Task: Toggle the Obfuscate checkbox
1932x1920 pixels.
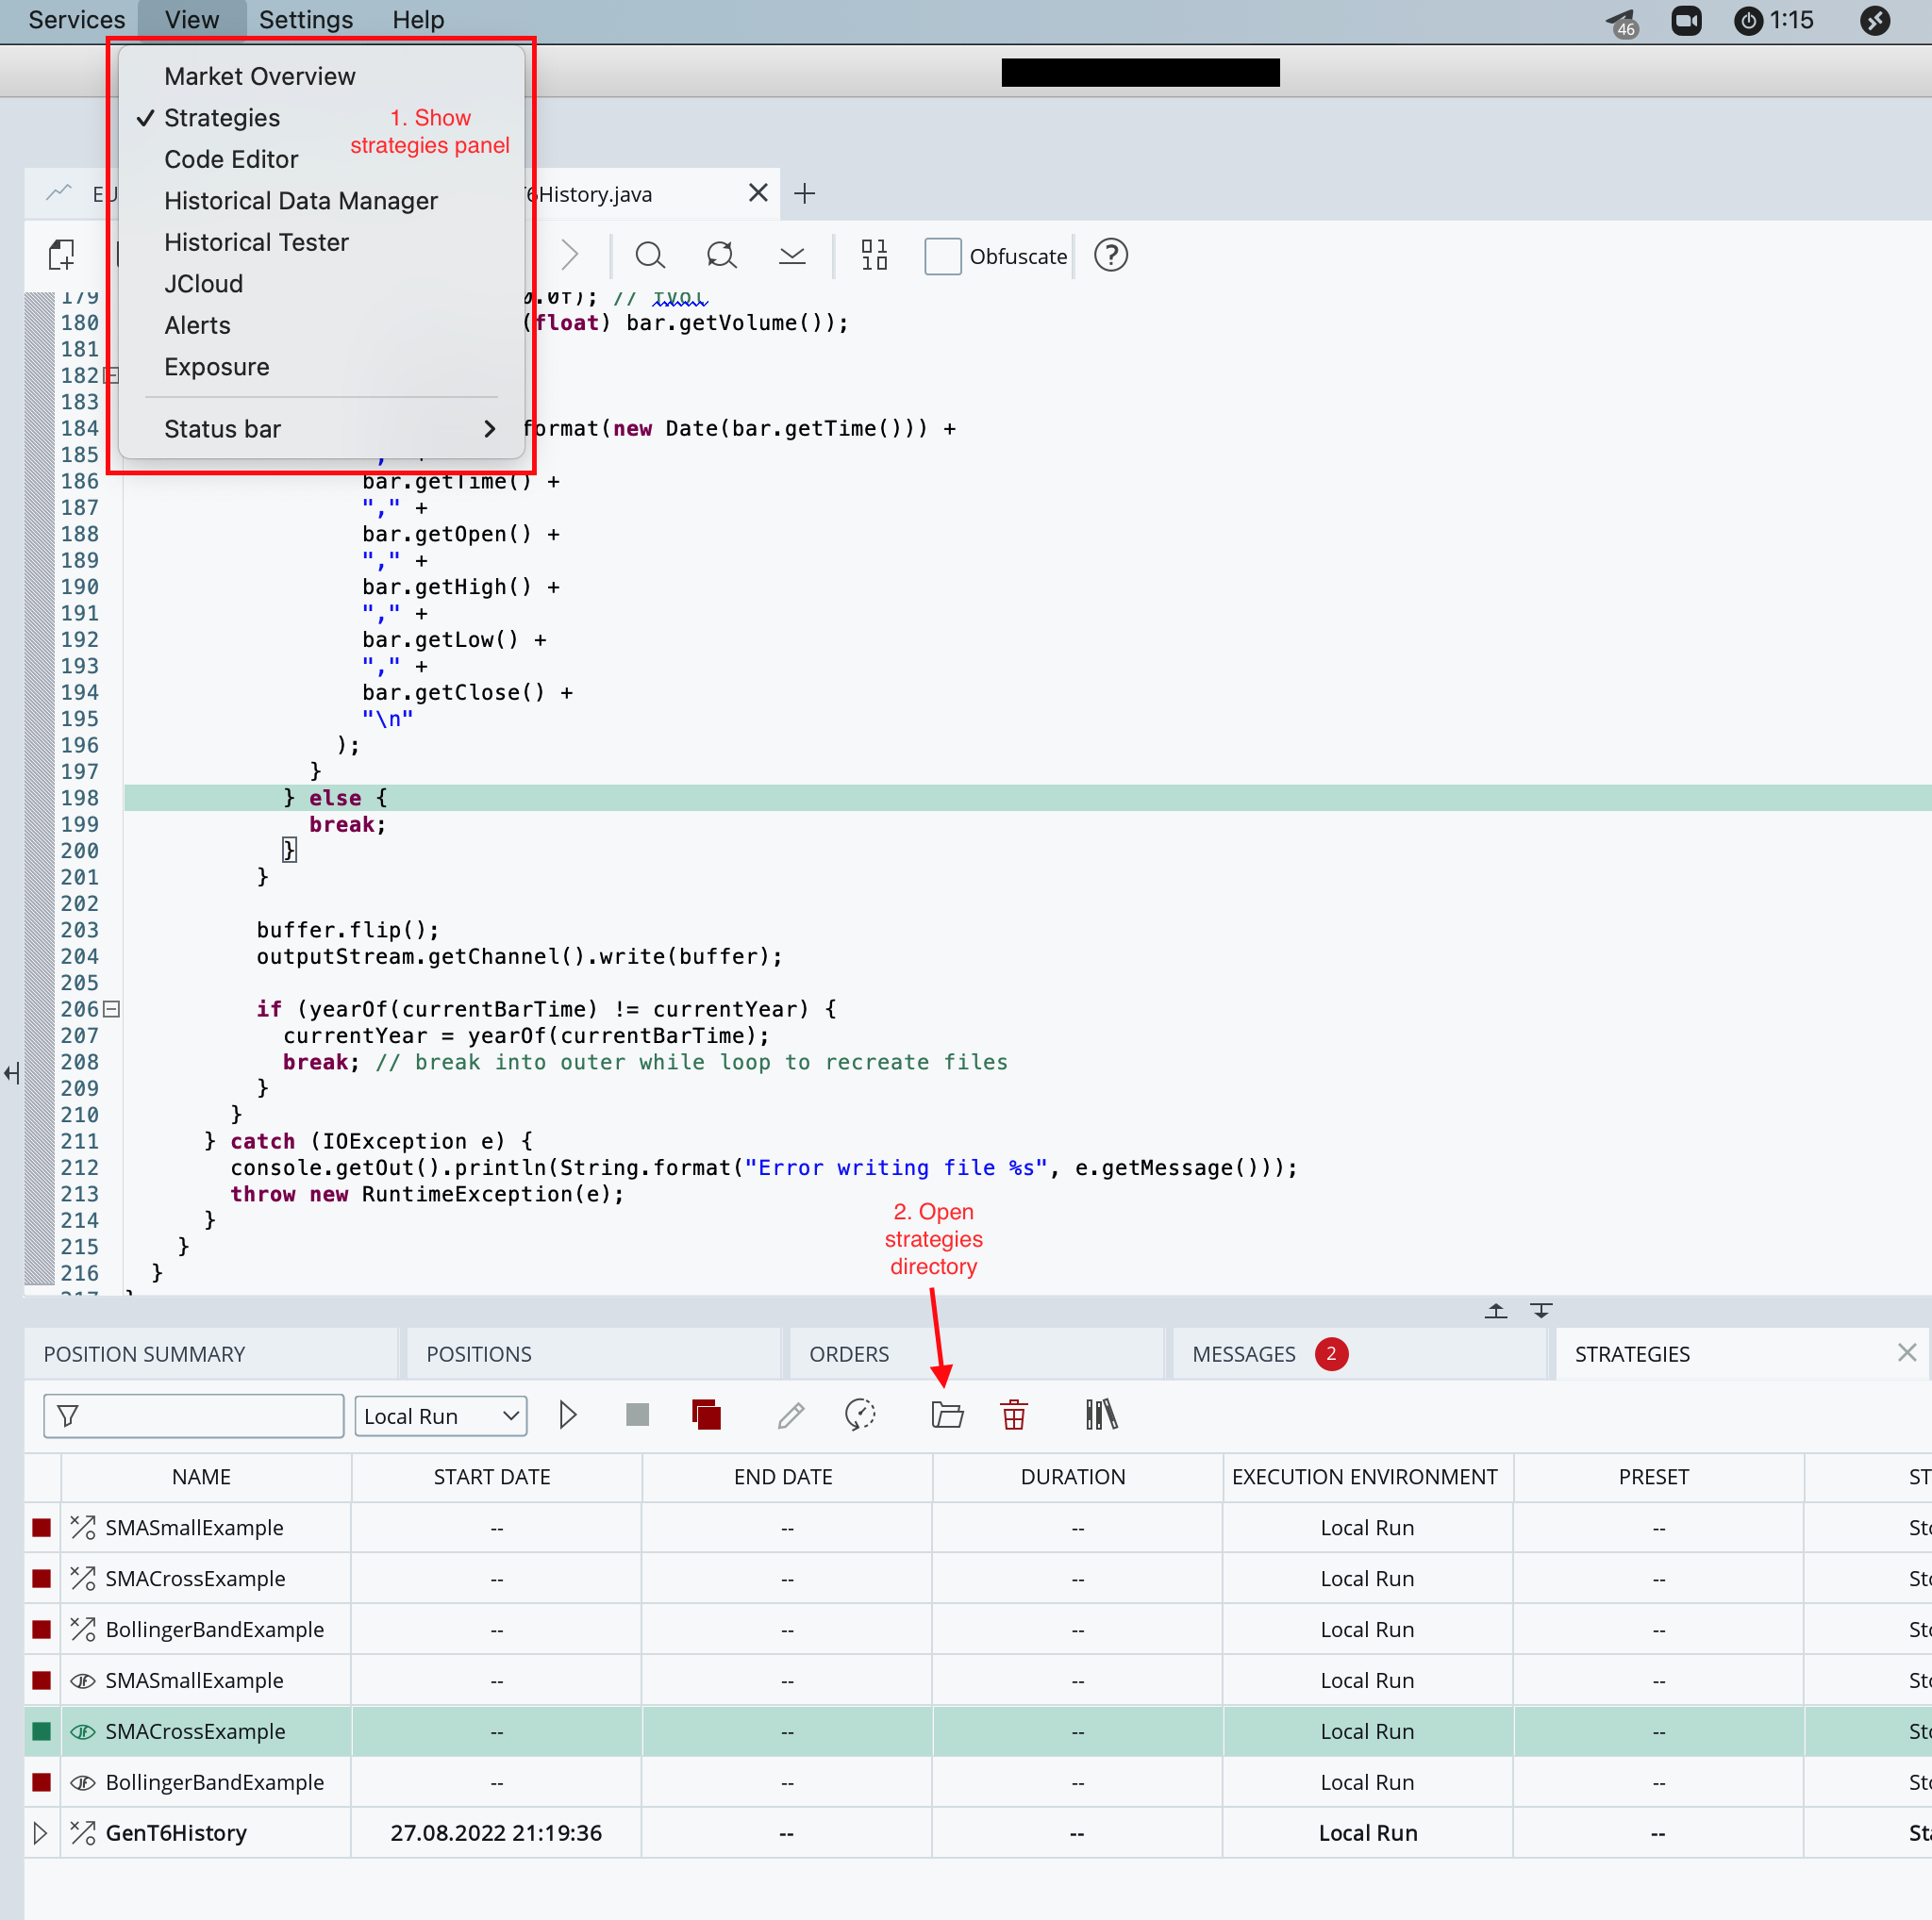Action: click(942, 256)
